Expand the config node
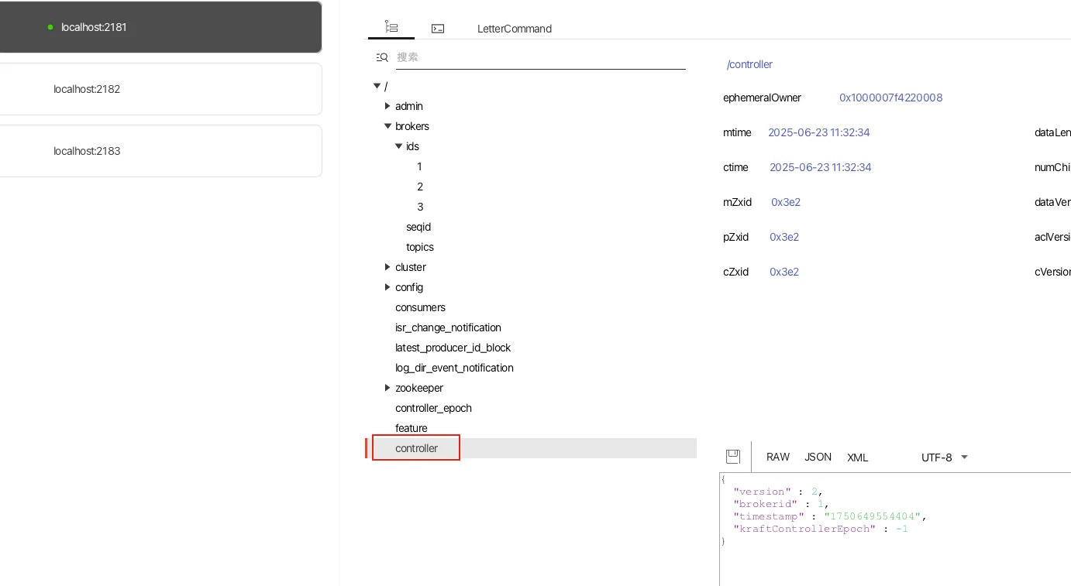 point(387,287)
